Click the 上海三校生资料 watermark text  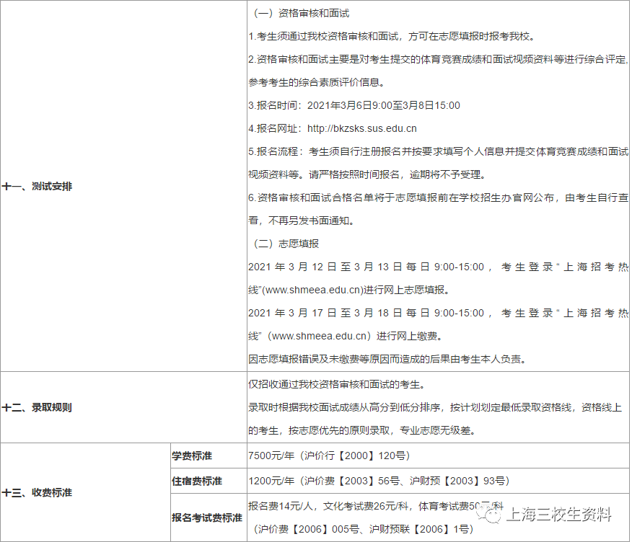pyautogui.click(x=559, y=515)
